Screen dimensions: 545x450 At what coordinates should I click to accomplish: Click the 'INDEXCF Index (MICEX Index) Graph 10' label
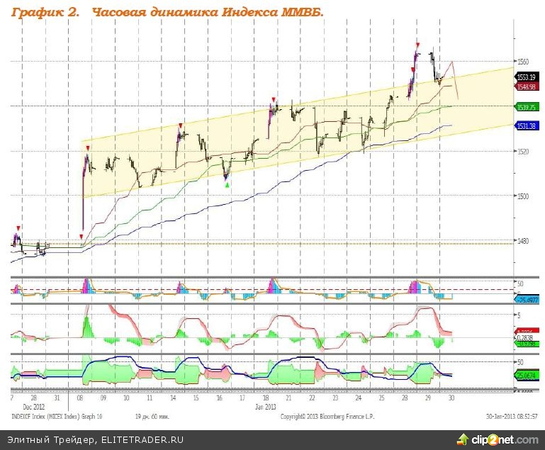point(55,415)
